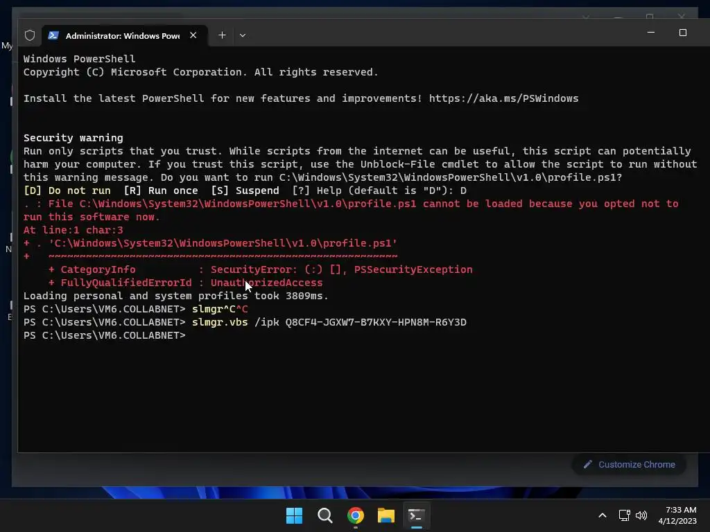Show hidden icons in system tray
Image resolution: width=710 pixels, height=532 pixels.
click(603, 515)
